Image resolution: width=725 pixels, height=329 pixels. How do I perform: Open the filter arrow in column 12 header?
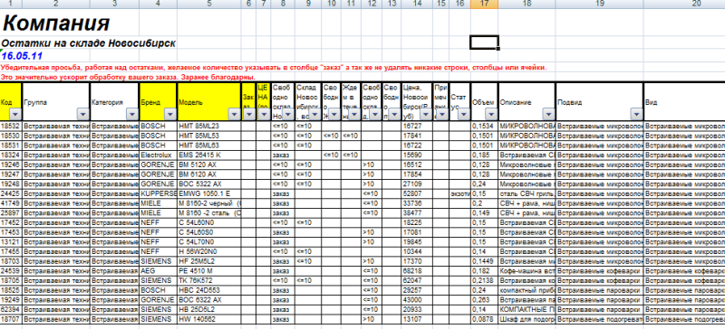point(376,114)
